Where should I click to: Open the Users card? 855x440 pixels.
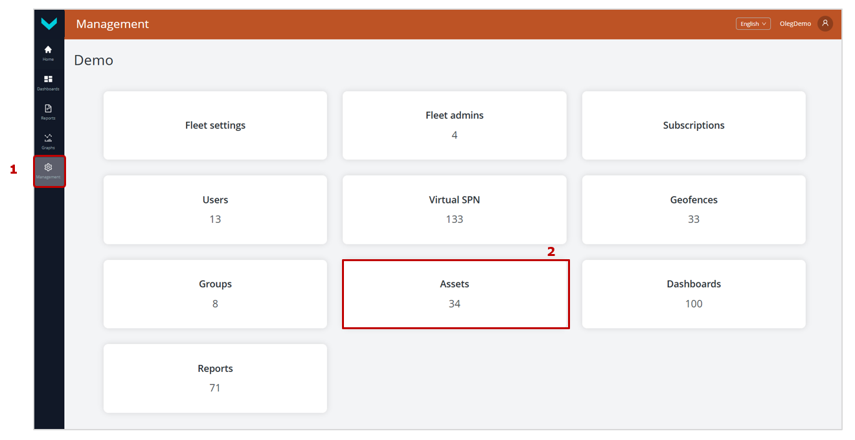click(215, 209)
